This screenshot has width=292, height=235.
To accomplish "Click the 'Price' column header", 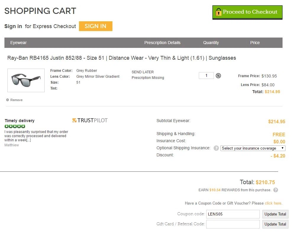I will coord(255,43).
